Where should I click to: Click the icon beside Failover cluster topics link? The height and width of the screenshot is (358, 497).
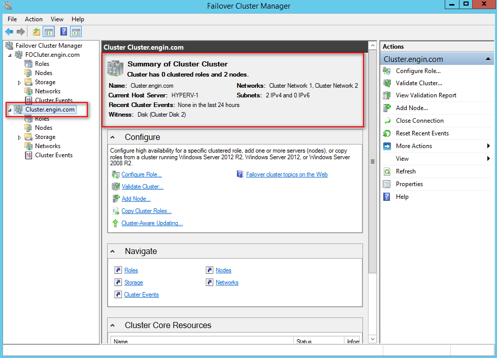[x=240, y=174]
